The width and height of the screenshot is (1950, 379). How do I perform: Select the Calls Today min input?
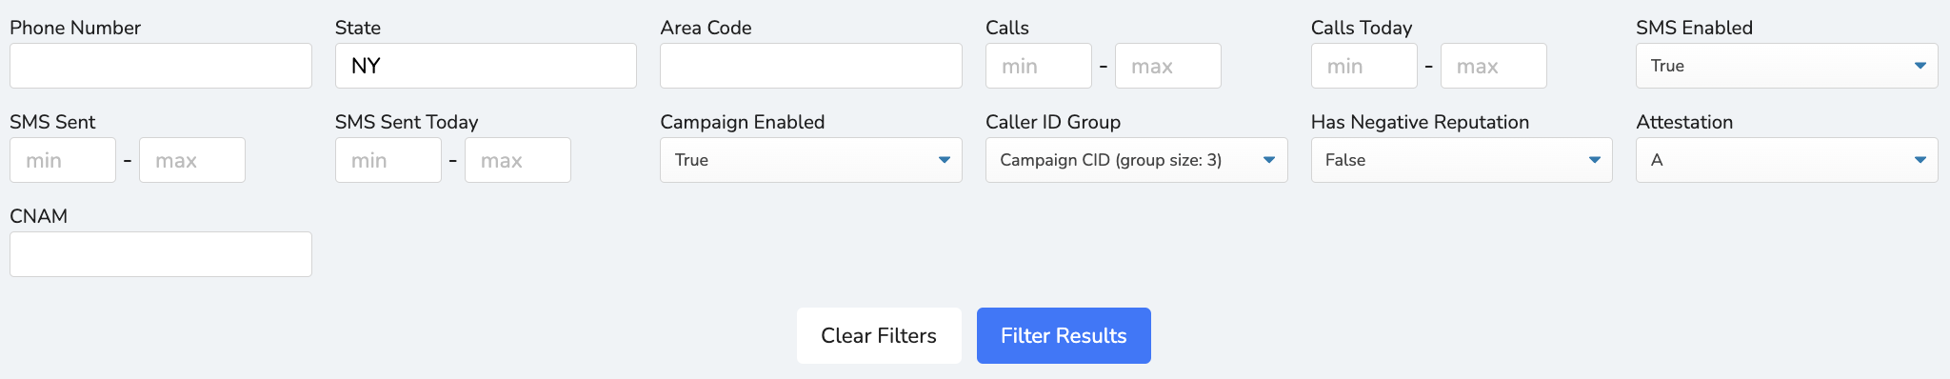1364,66
